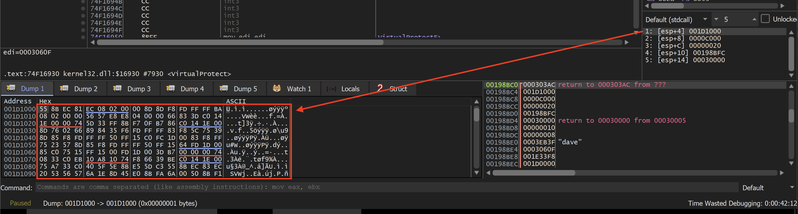This screenshot has width=798, height=214.
Task: Switch to the Dump 4 tab
Action: [186, 89]
